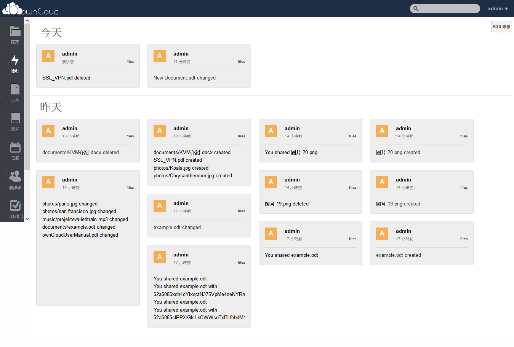Open photos/paris.jpg changed entry
Image resolution: width=514 pixels, height=347 pixels.
[70, 204]
